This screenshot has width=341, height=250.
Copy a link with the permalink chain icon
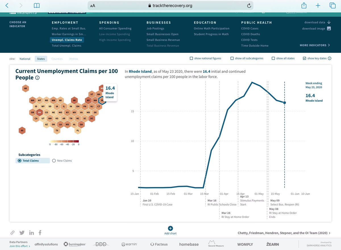tap(13, 232)
